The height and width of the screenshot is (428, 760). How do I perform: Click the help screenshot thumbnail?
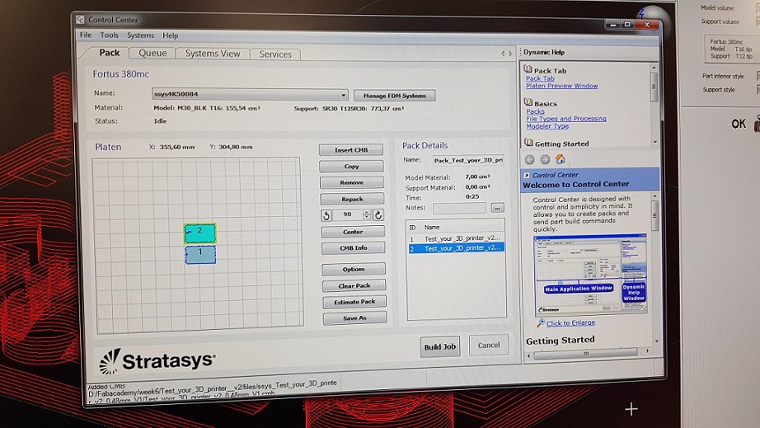pyautogui.click(x=590, y=274)
